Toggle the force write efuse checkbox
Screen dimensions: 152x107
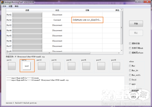click(x=130, y=53)
